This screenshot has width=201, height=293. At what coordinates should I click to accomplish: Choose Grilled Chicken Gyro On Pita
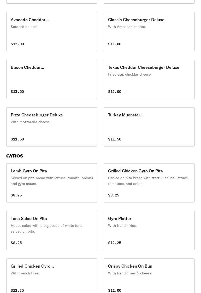[149, 183]
